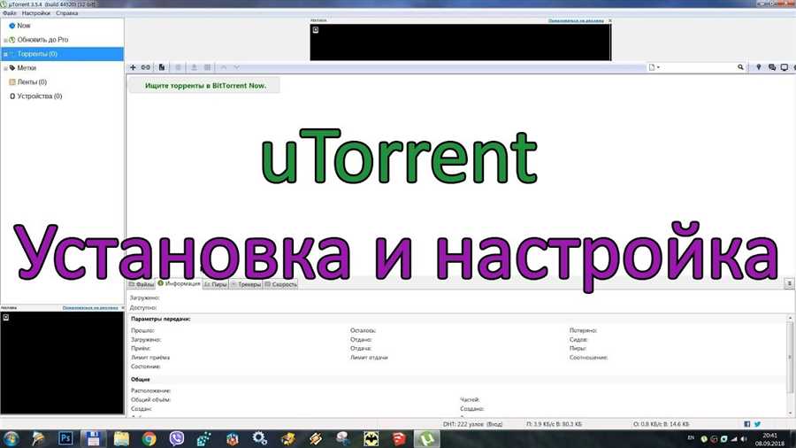Switch to the Трекеры tab

point(245,284)
